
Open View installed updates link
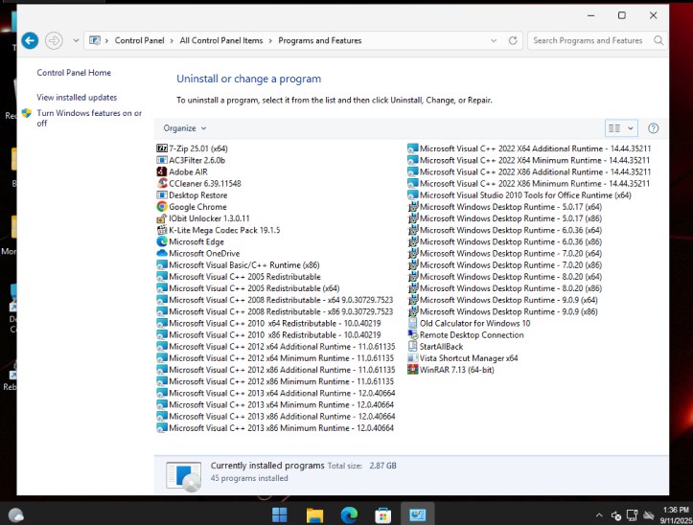(77, 97)
